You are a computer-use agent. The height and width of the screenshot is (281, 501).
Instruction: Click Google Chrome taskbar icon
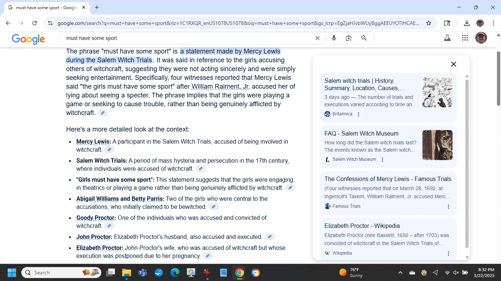pos(240,273)
